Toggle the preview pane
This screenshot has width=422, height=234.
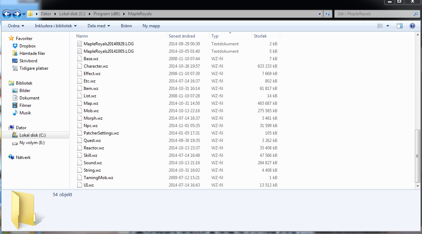coord(400,26)
